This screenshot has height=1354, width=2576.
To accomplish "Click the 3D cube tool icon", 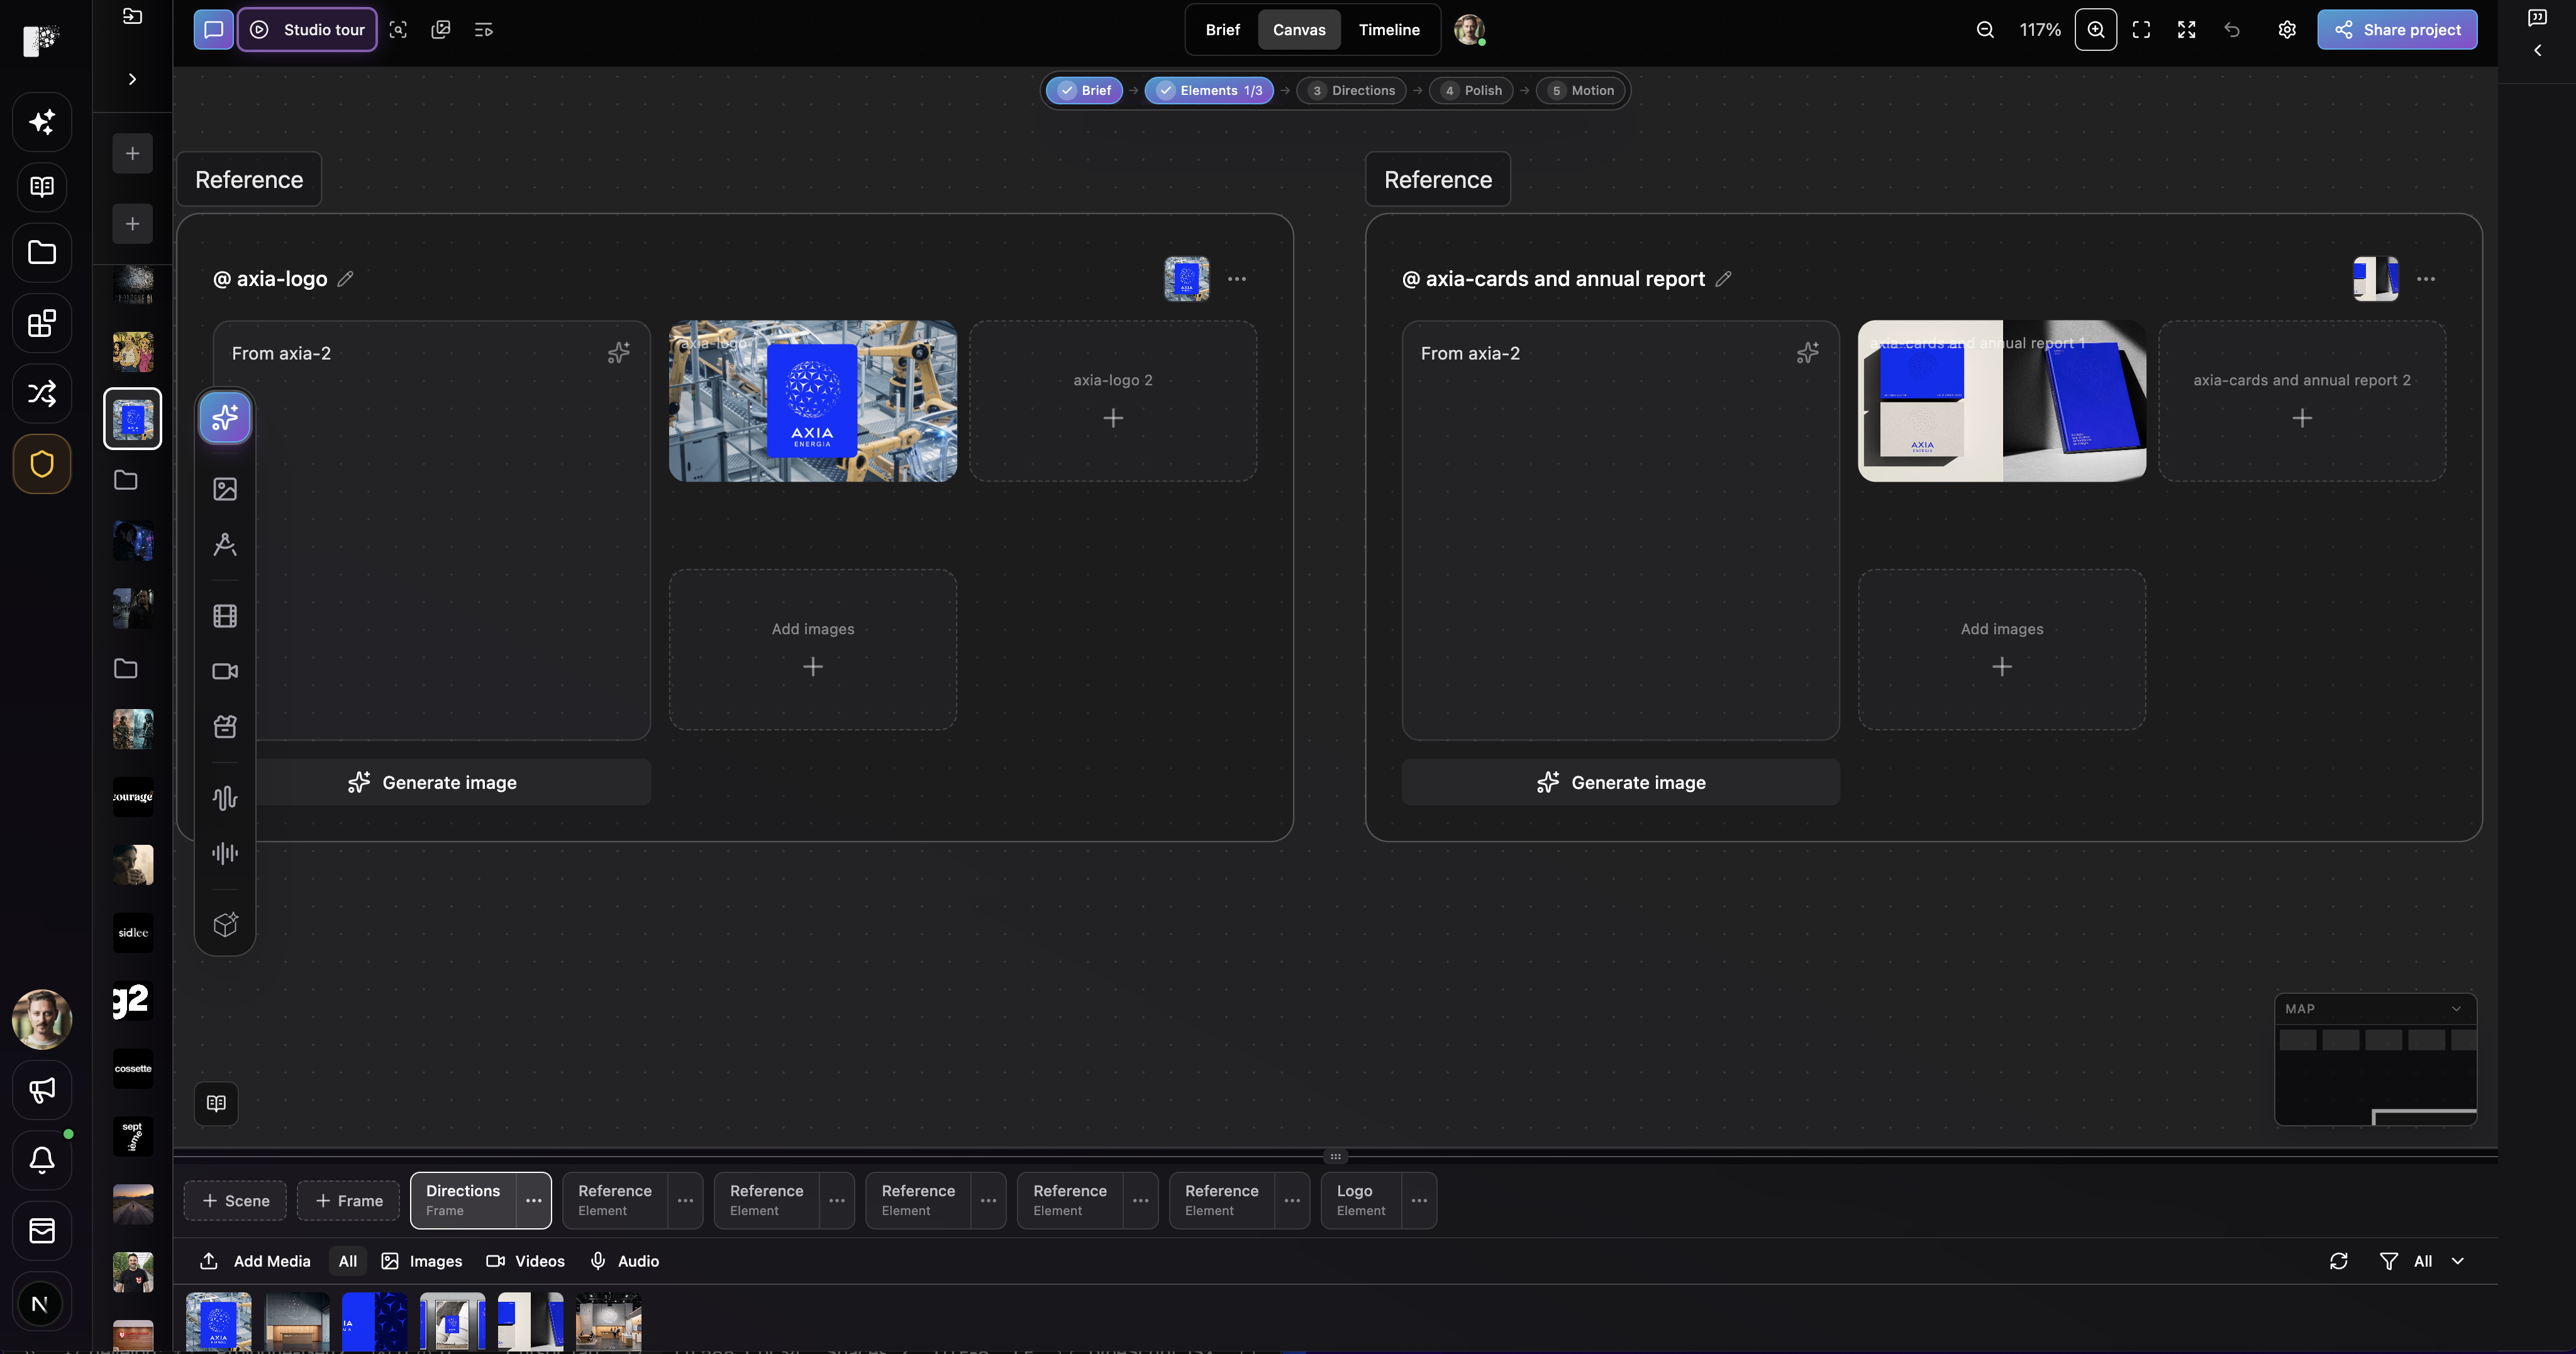I will coord(225,924).
